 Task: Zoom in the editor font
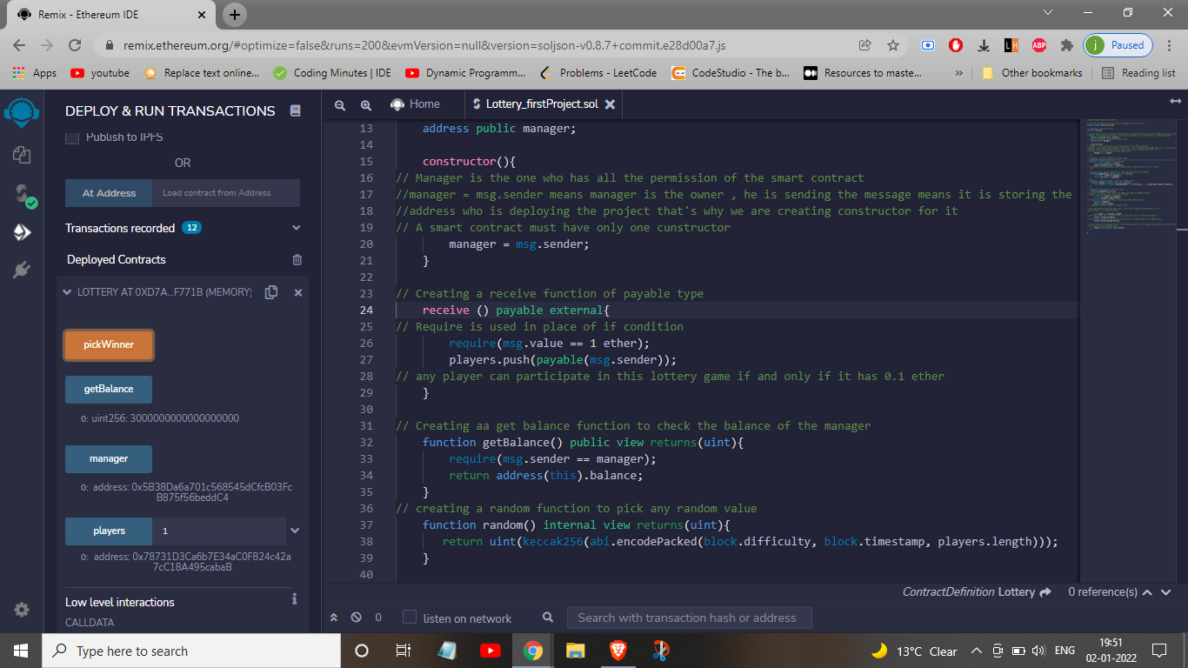[x=366, y=104]
